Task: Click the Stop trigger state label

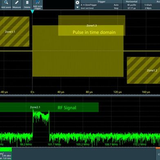Action: [x=116, y=8]
